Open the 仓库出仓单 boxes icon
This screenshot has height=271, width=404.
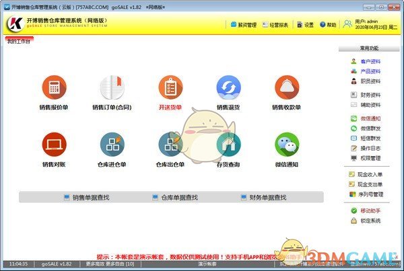(170, 145)
